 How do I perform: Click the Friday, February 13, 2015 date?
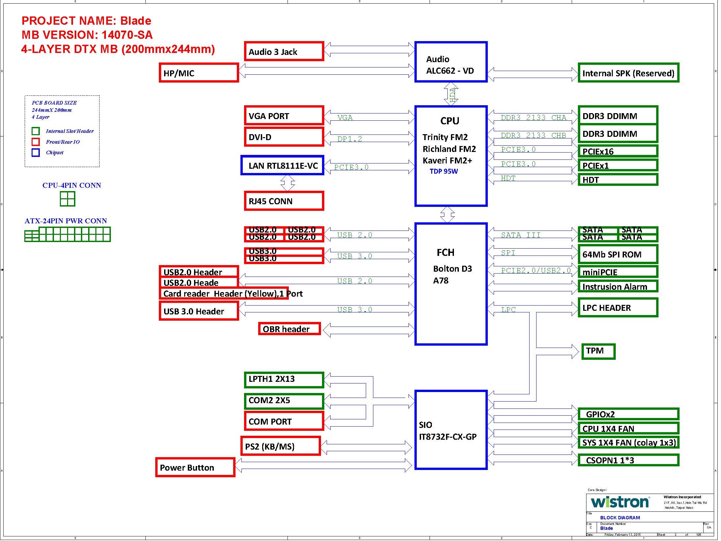(623, 534)
